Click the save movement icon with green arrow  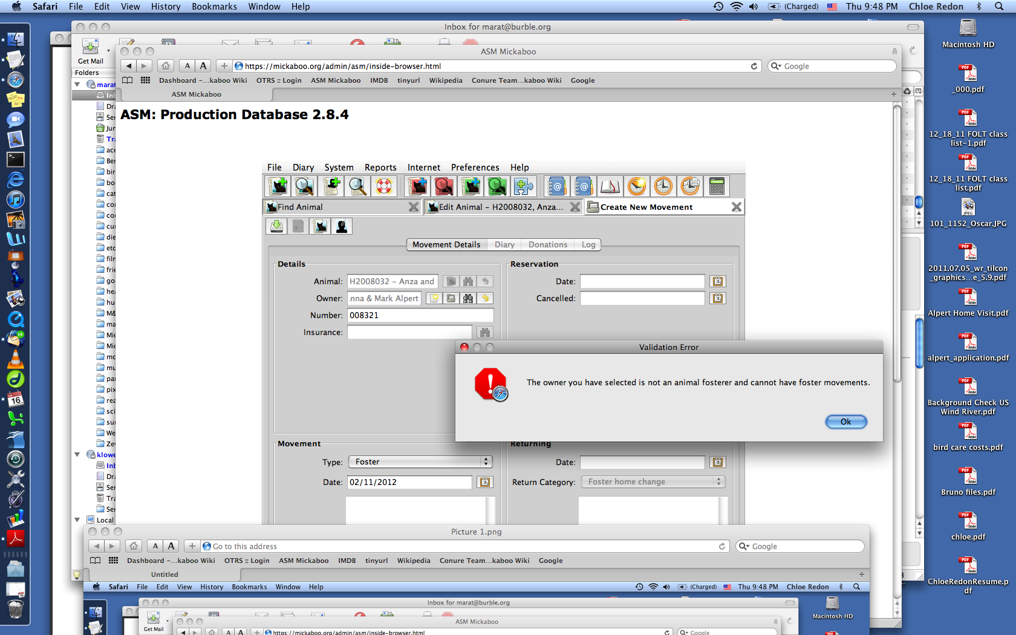(x=276, y=226)
